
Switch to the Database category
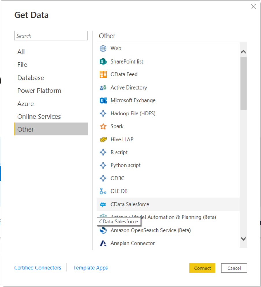pyautogui.click(x=31, y=78)
